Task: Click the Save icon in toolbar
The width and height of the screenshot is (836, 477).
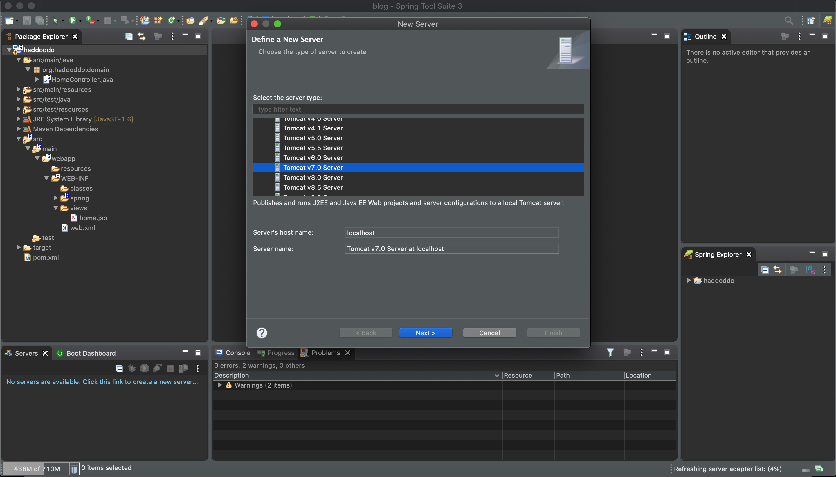Action: [27, 21]
